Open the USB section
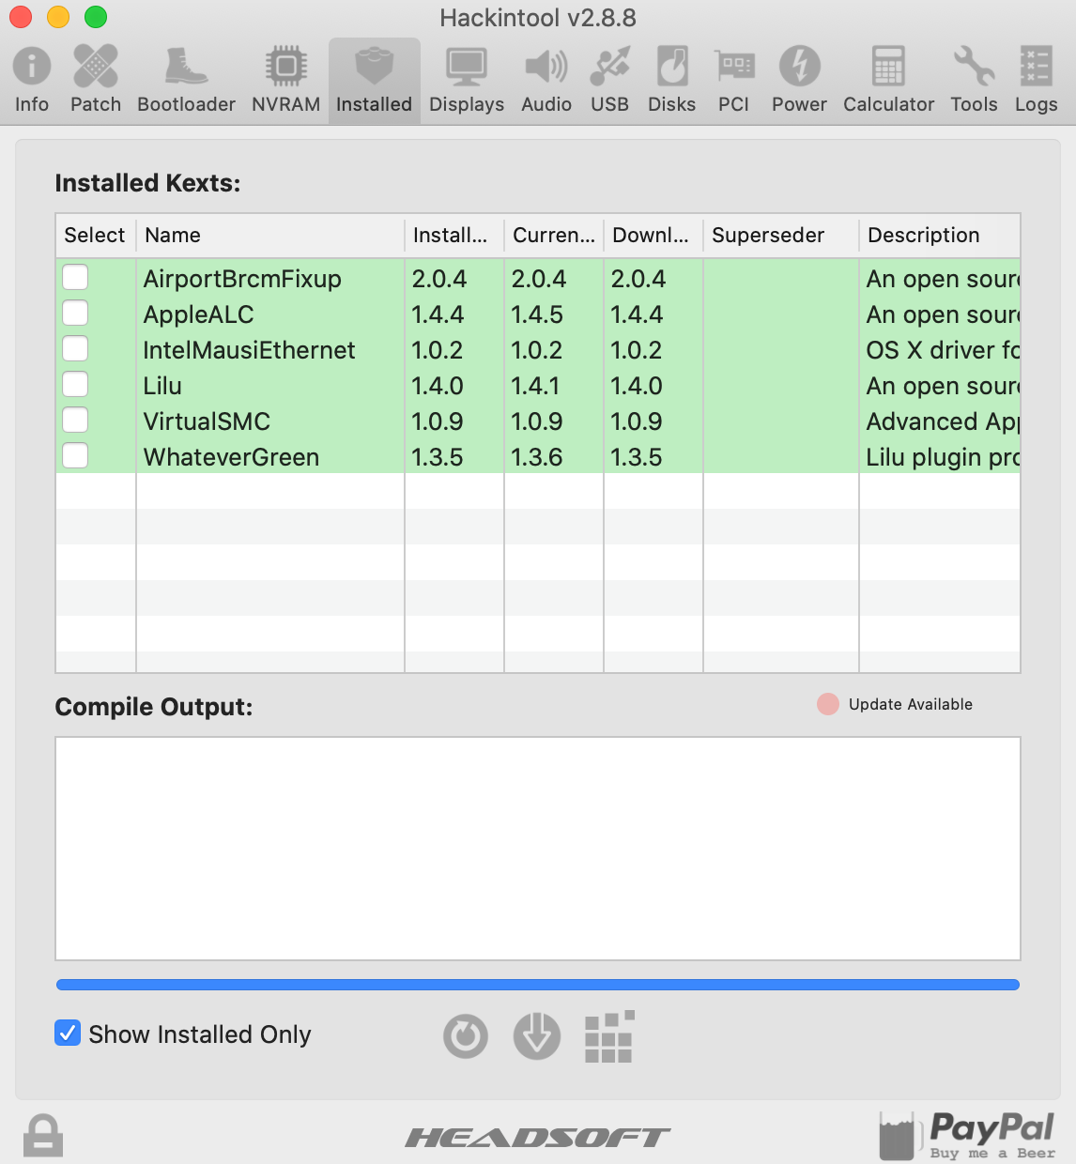Image resolution: width=1076 pixels, height=1164 pixels. pyautogui.click(x=609, y=80)
